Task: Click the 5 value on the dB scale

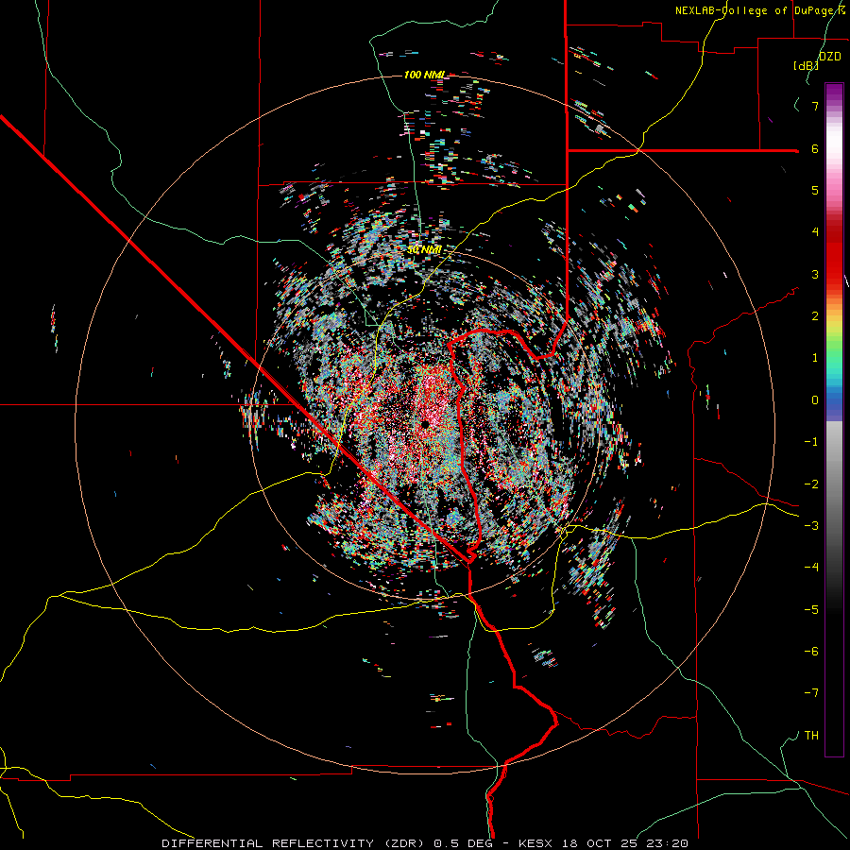Action: (815, 190)
